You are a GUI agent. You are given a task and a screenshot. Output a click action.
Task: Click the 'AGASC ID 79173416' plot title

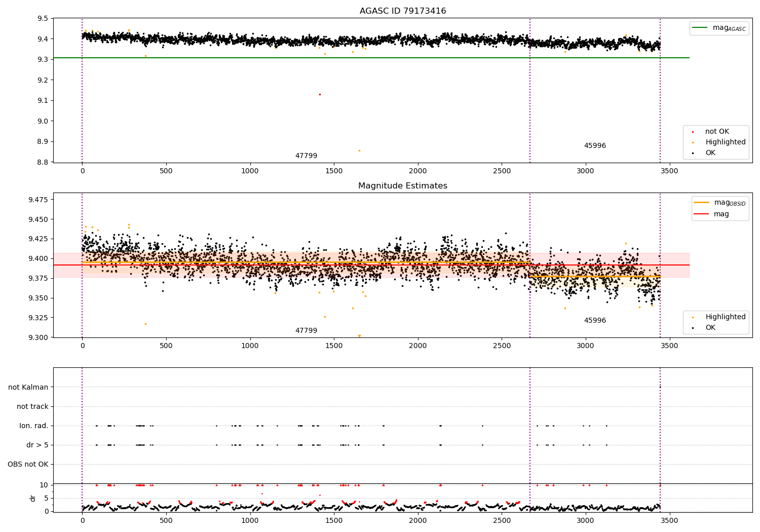click(403, 11)
